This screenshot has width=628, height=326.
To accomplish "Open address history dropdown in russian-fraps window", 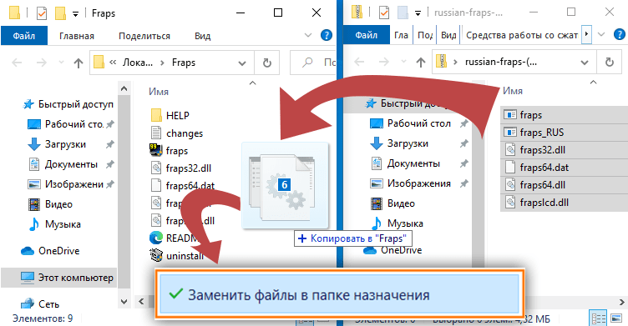I will (585, 63).
